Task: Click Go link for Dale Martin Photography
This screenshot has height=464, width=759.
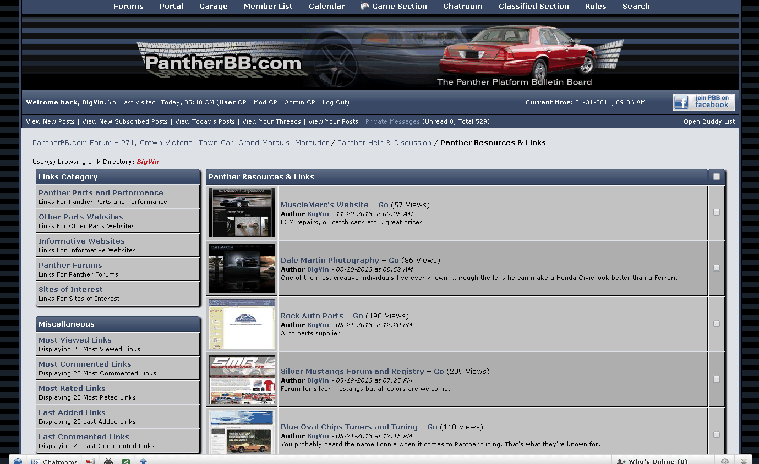Action: pyautogui.click(x=394, y=260)
